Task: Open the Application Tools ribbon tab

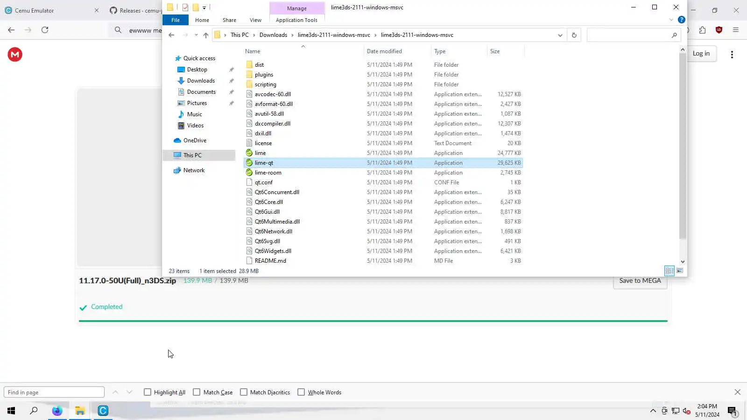Action: 296,20
